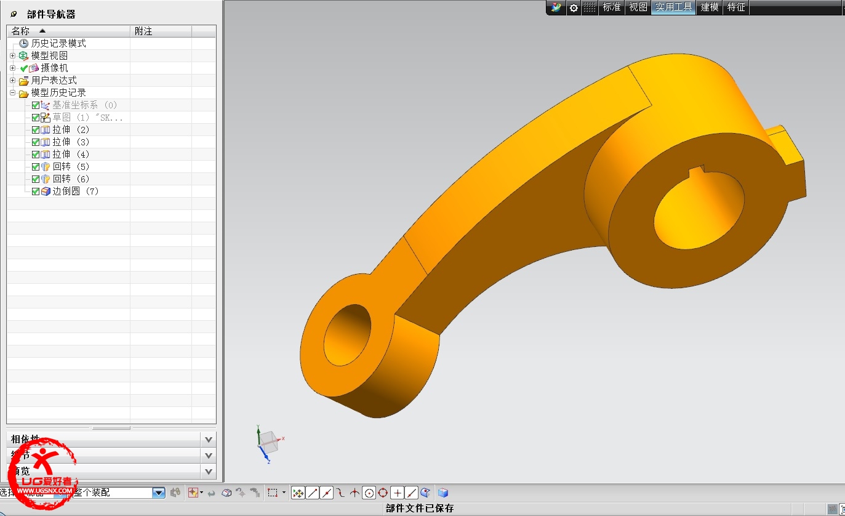Click the blue cube icon in selection bar
Viewport: 845px width, 516px height.
coord(443,493)
